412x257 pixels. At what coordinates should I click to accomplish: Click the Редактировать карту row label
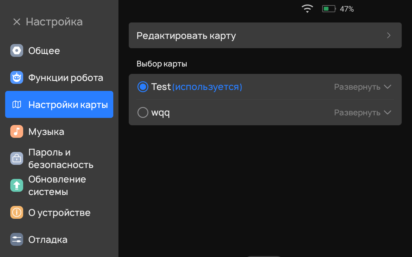tap(186, 35)
